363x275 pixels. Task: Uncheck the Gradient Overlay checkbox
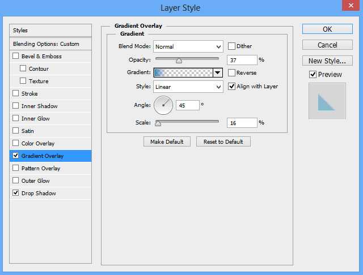(15, 156)
